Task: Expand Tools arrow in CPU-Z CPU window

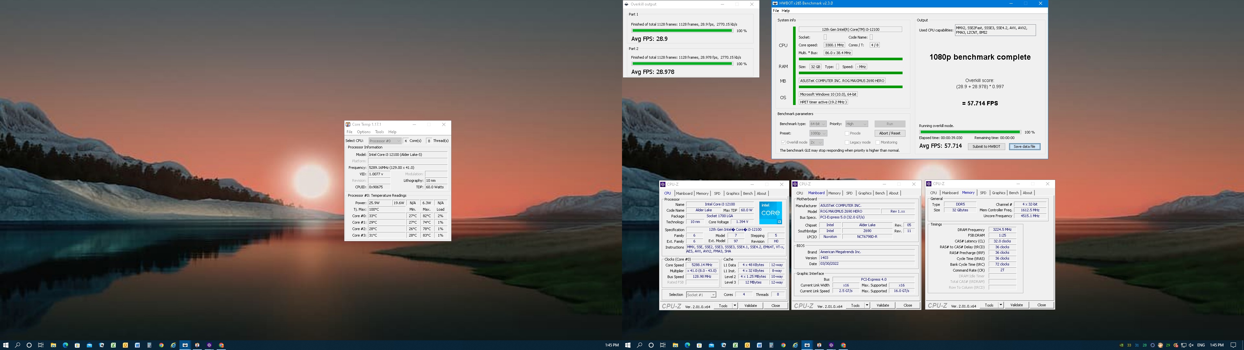Action: tap(735, 306)
